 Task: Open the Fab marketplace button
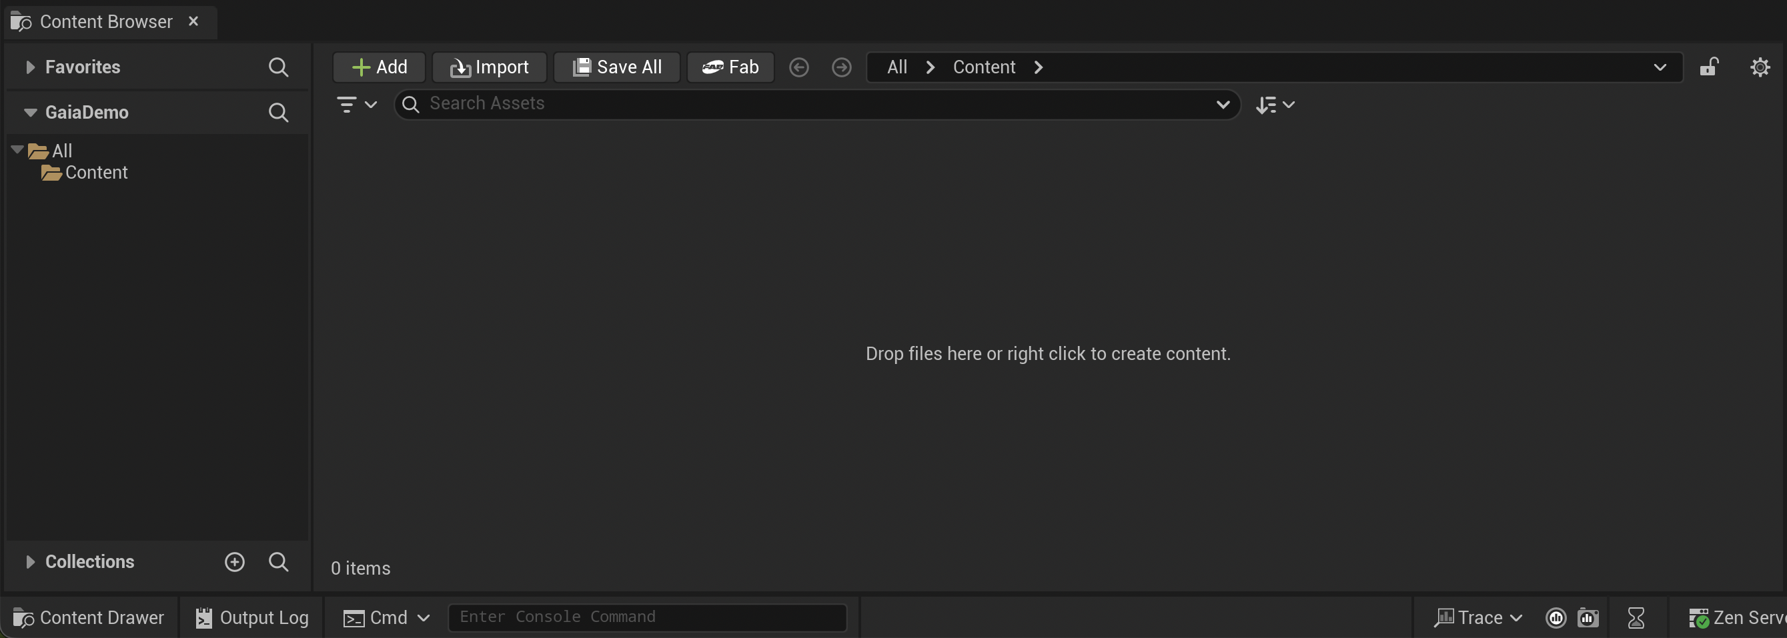click(x=730, y=67)
